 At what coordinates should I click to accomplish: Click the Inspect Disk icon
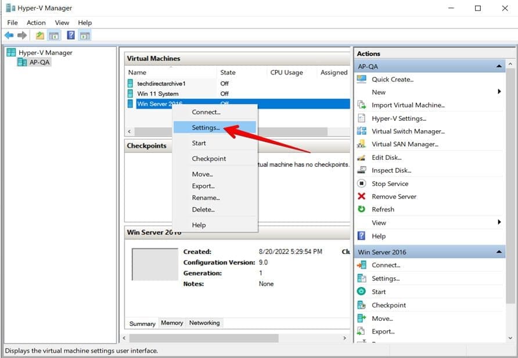362,170
